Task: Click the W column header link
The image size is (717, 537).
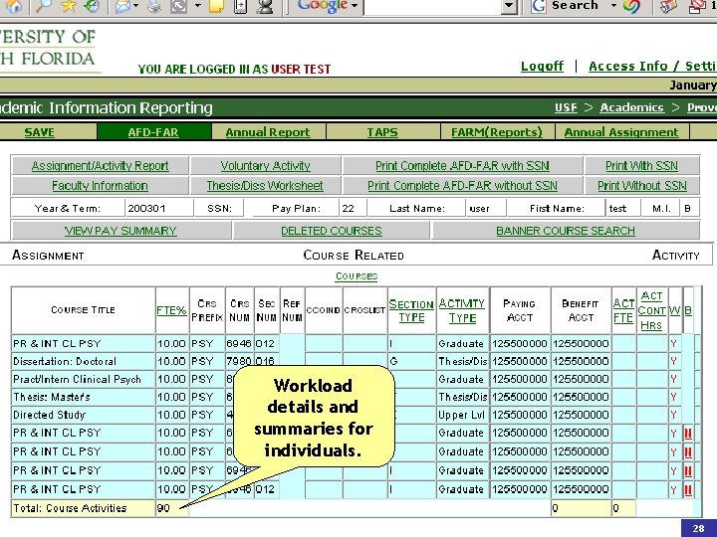Action: (674, 310)
